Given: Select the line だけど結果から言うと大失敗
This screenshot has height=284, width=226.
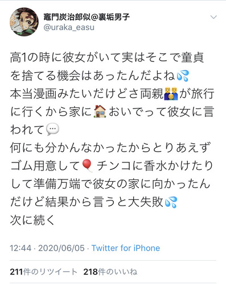Looking at the screenshot, I should (94, 202).
